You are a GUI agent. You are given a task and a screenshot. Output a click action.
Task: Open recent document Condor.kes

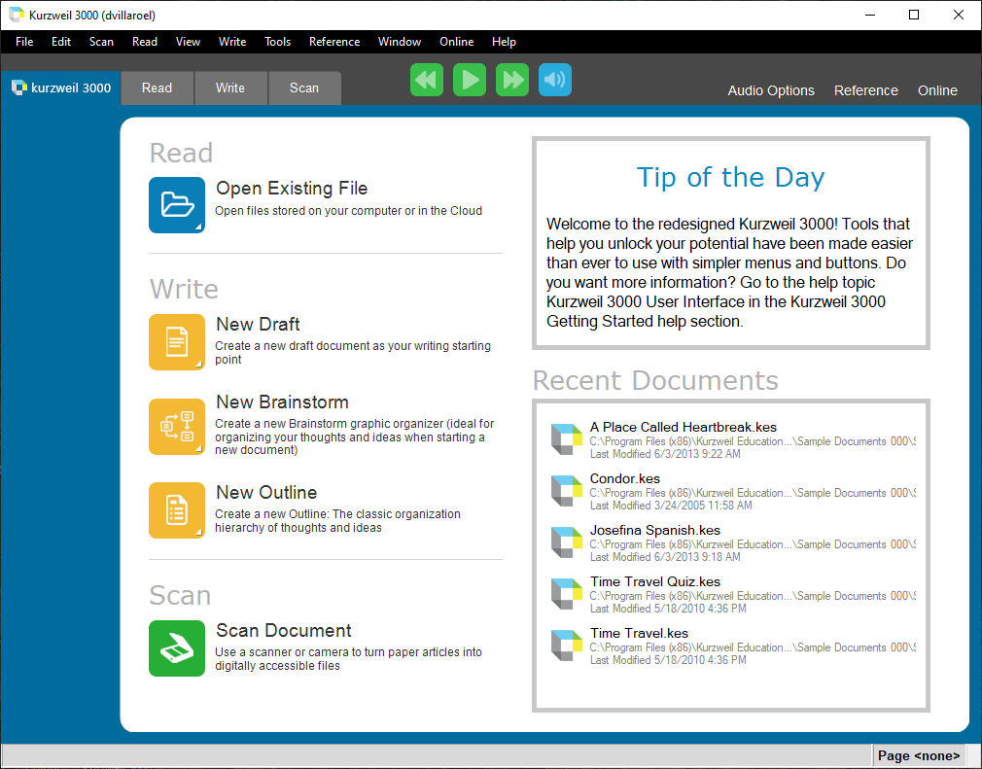[x=624, y=478]
